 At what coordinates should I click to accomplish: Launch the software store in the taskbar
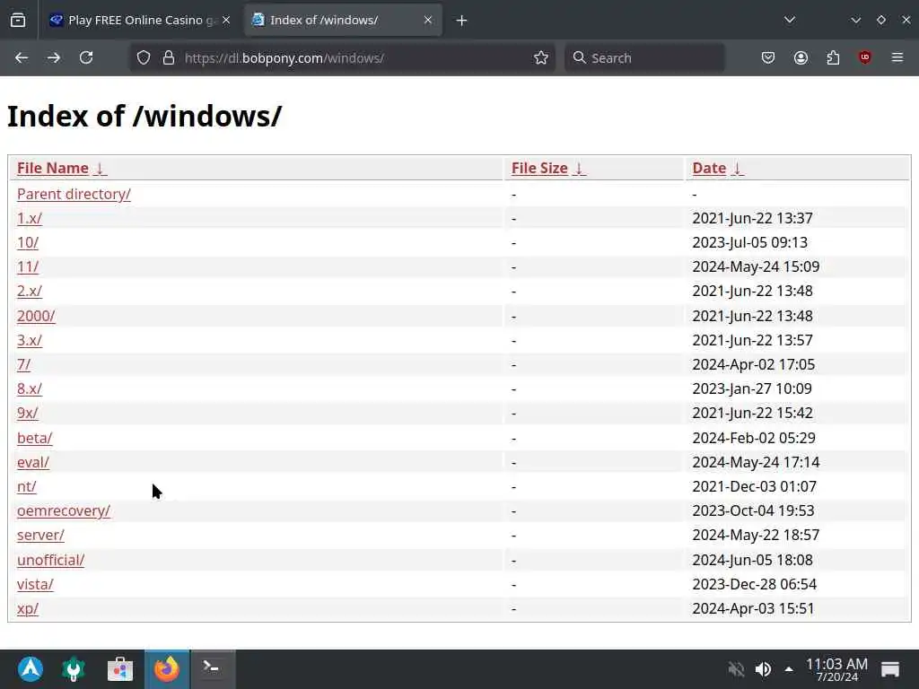point(120,669)
